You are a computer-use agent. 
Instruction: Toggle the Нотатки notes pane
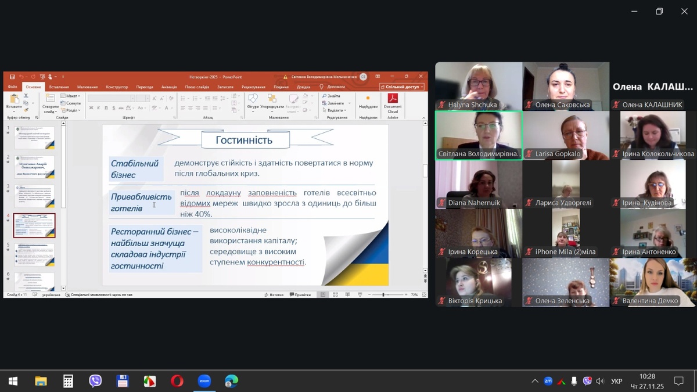tap(274, 294)
